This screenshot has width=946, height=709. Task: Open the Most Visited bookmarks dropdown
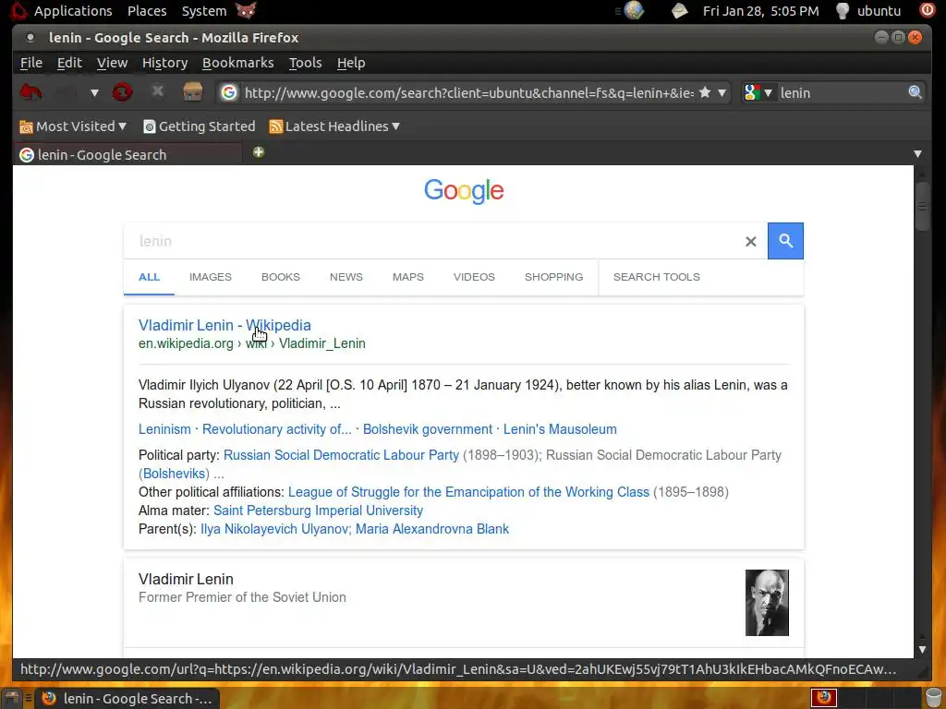point(73,126)
